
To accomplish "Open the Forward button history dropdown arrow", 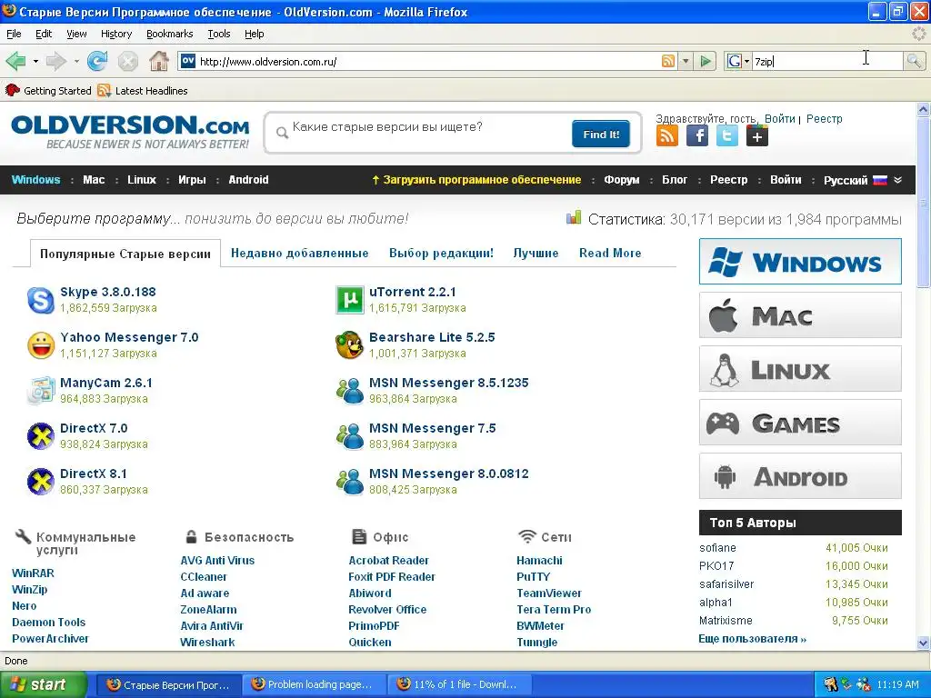I will pos(76,61).
